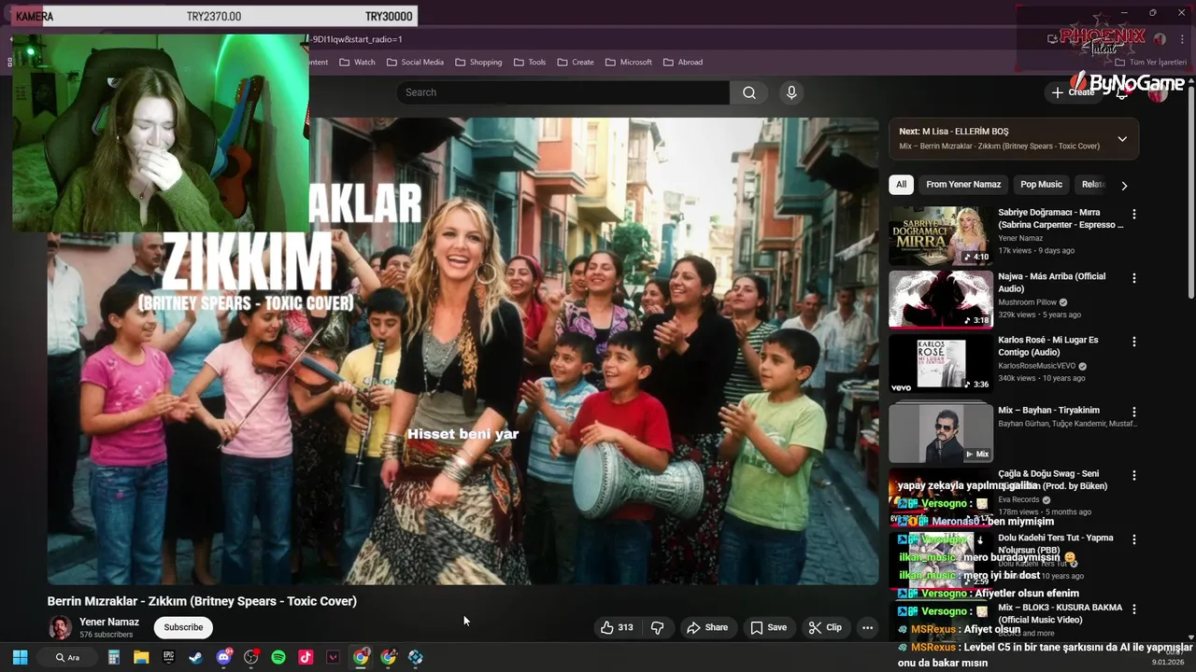Open options for Sabriye Doğramacı Mırra video
The height and width of the screenshot is (672, 1196).
(x=1134, y=214)
